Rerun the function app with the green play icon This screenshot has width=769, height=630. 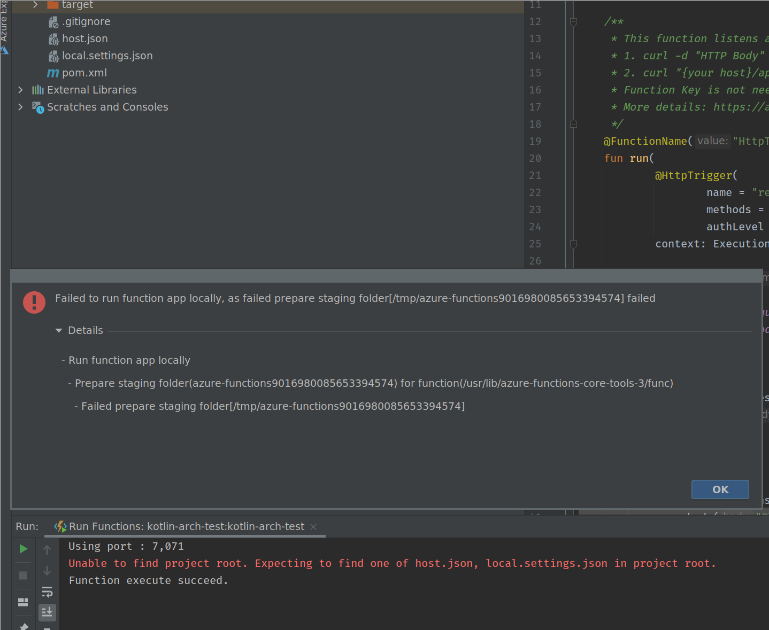[23, 549]
